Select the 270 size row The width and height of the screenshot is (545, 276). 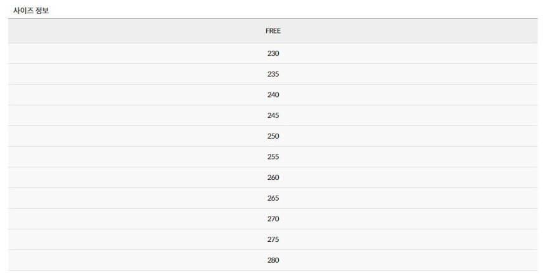point(273,219)
